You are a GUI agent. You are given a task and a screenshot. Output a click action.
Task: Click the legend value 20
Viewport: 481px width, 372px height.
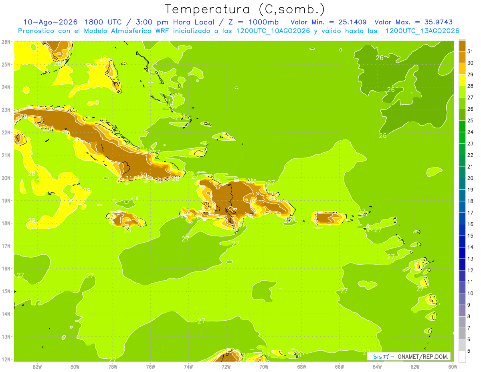pyautogui.click(x=470, y=178)
